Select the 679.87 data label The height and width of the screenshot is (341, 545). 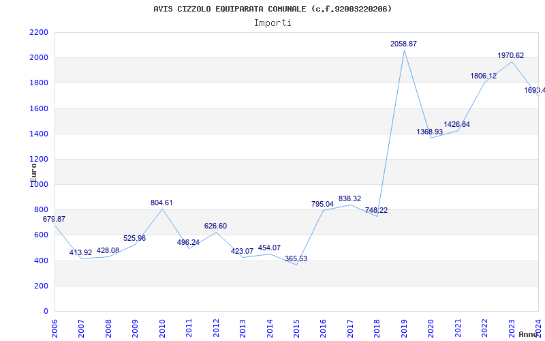(54, 219)
